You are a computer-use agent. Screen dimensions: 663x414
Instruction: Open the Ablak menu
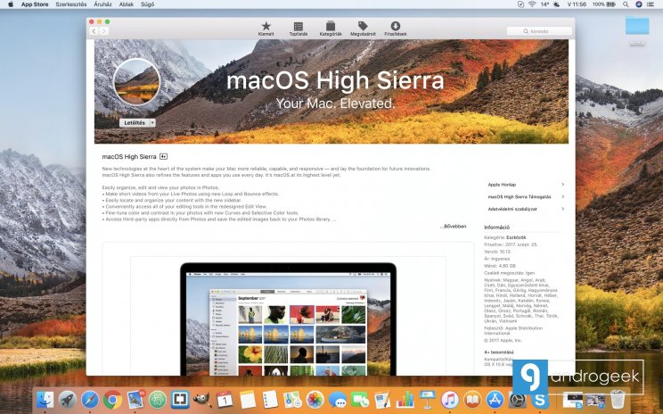point(126,4)
